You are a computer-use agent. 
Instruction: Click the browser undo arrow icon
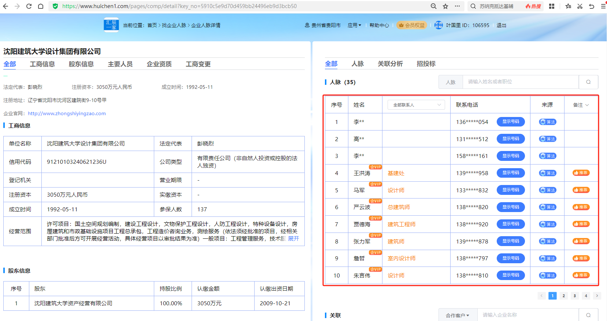click(x=592, y=6)
